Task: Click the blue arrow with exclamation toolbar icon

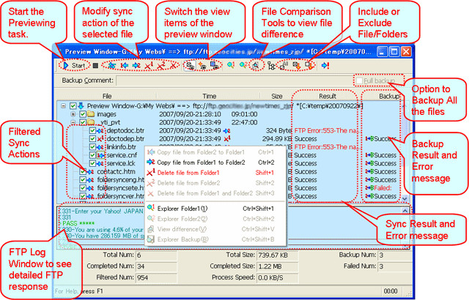Action: click(x=325, y=65)
